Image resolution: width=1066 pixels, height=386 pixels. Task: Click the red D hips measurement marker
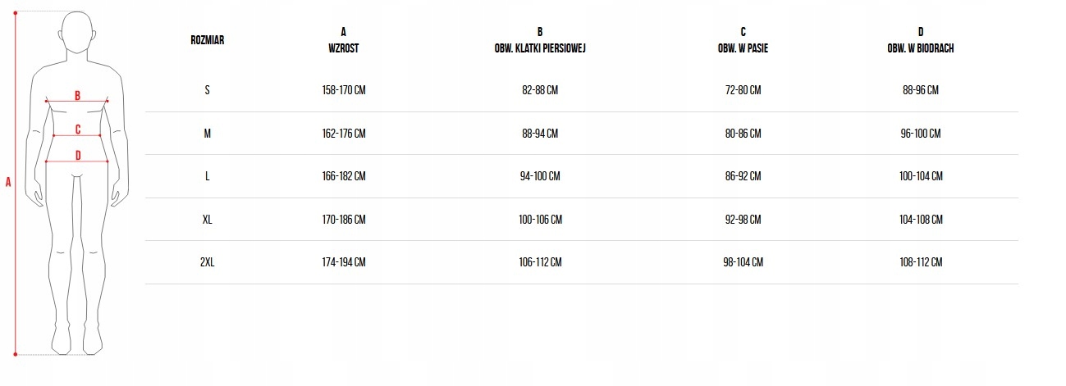77,155
